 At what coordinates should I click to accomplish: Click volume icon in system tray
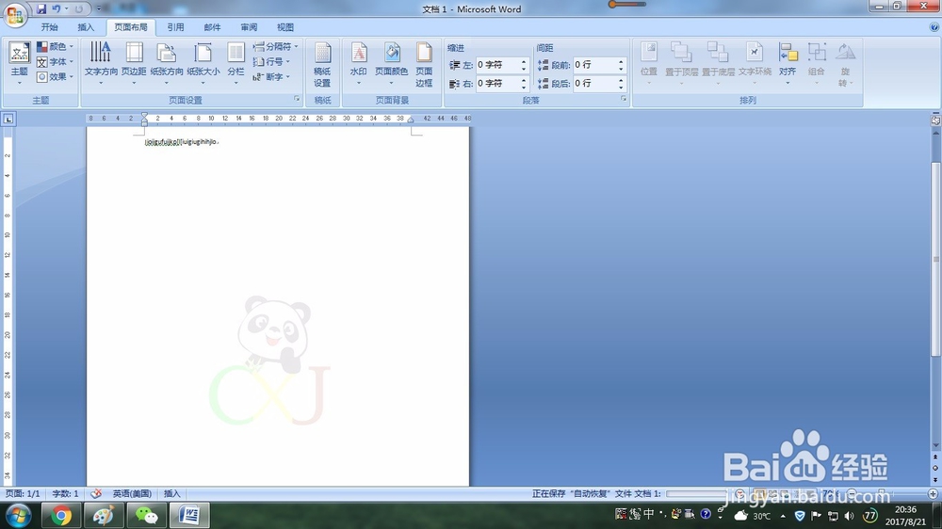coord(849,516)
